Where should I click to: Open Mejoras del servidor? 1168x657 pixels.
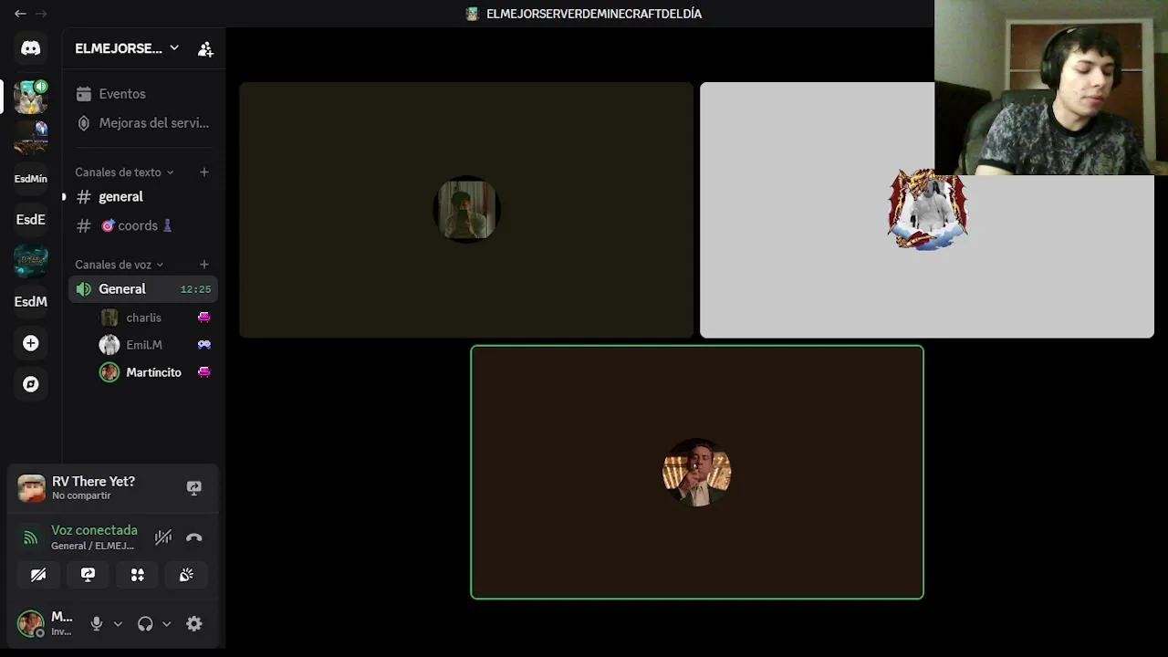tap(143, 123)
